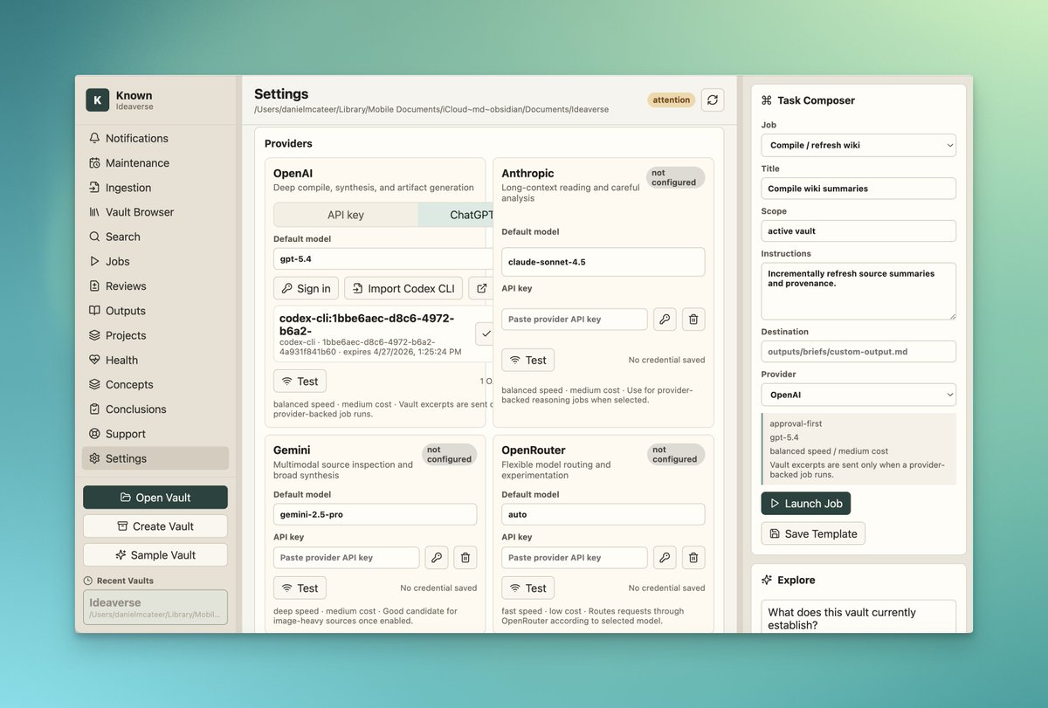The image size is (1048, 708).
Task: Edit the Title field in Task Composer
Action: [x=858, y=189]
